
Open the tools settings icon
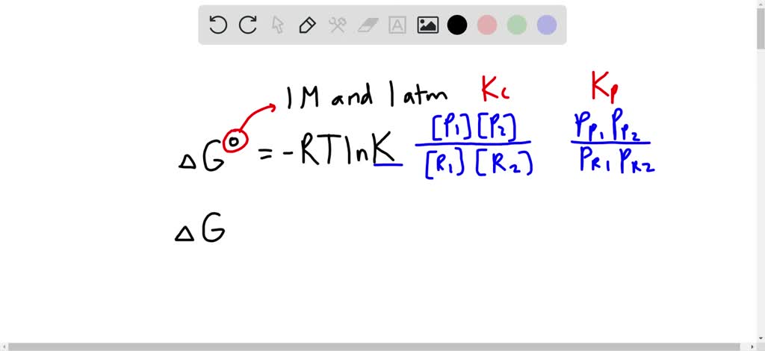click(337, 25)
